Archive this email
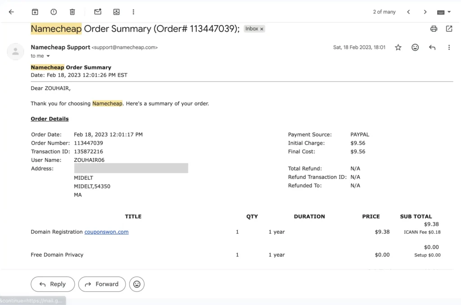Image resolution: width=461 pixels, height=305 pixels. pyautogui.click(x=35, y=12)
